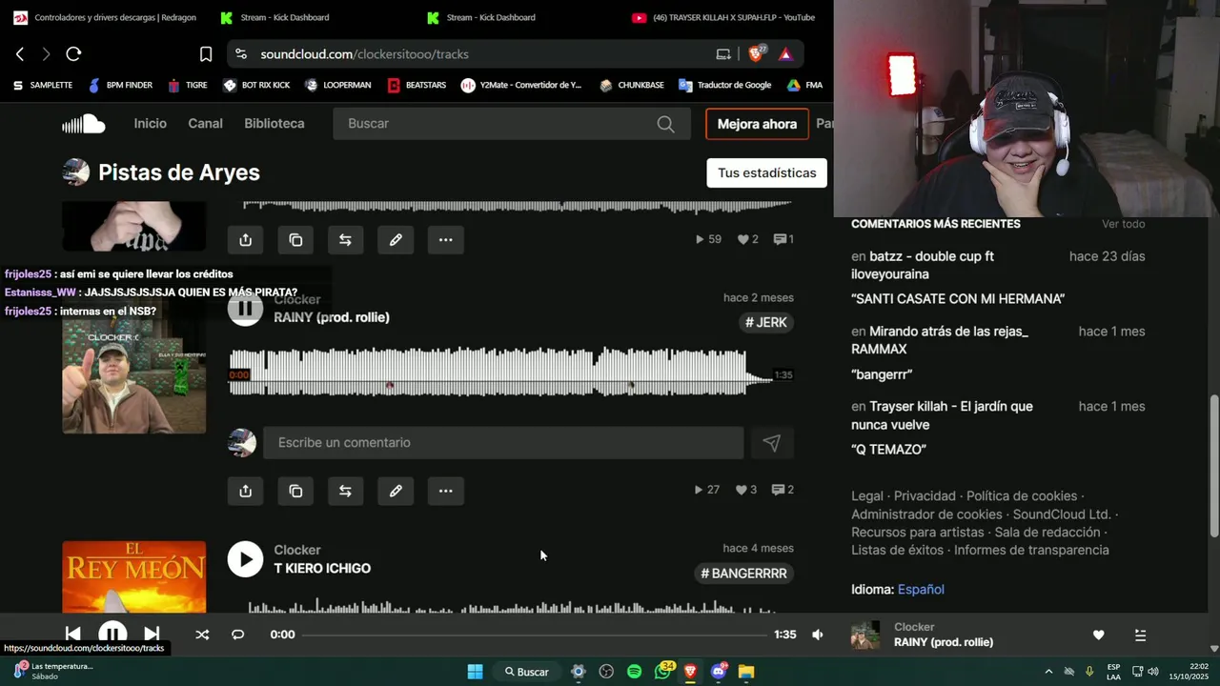Click pencil edit icon on track with 59 plays
Image resolution: width=1220 pixels, height=686 pixels.
396,240
